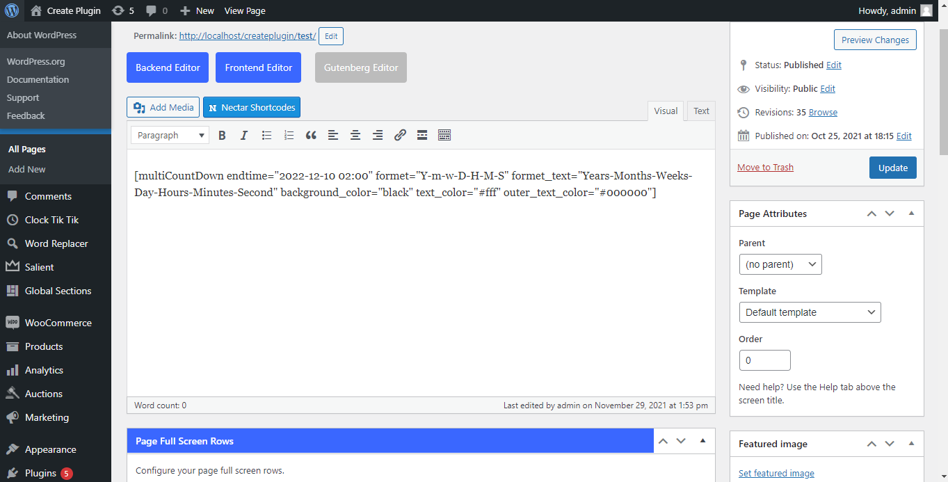Collapse the Page Attributes panel
The width and height of the screenshot is (948, 482).
point(911,214)
